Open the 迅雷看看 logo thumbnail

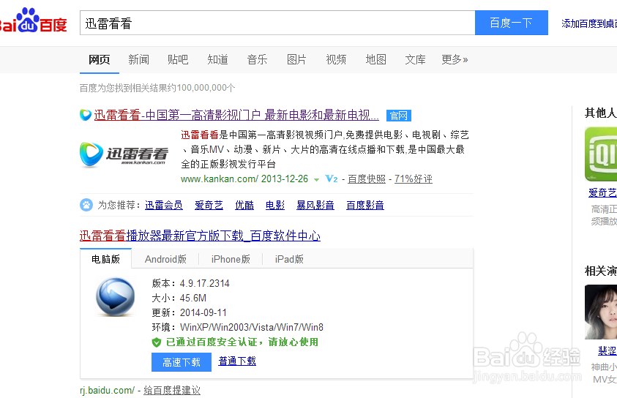click(x=124, y=154)
